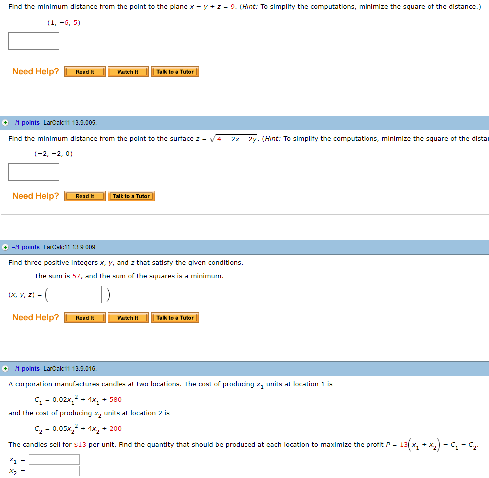Expand problem 13.9.016 using the plus icon

tap(5, 368)
